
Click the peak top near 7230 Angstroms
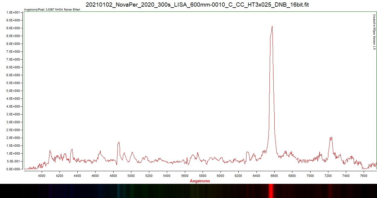pos(331,138)
